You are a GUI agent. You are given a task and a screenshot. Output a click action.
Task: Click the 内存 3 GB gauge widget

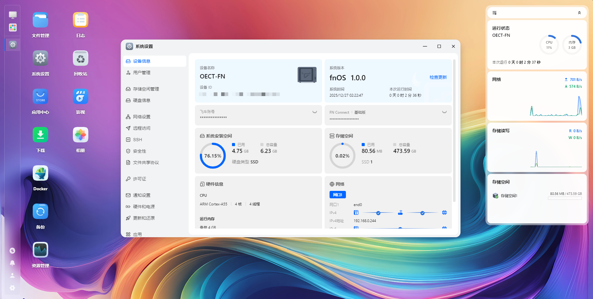coord(572,45)
